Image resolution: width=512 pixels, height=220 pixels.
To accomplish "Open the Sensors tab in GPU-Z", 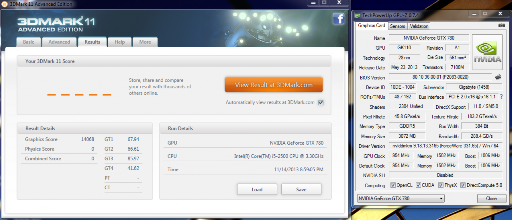I will [x=397, y=26].
